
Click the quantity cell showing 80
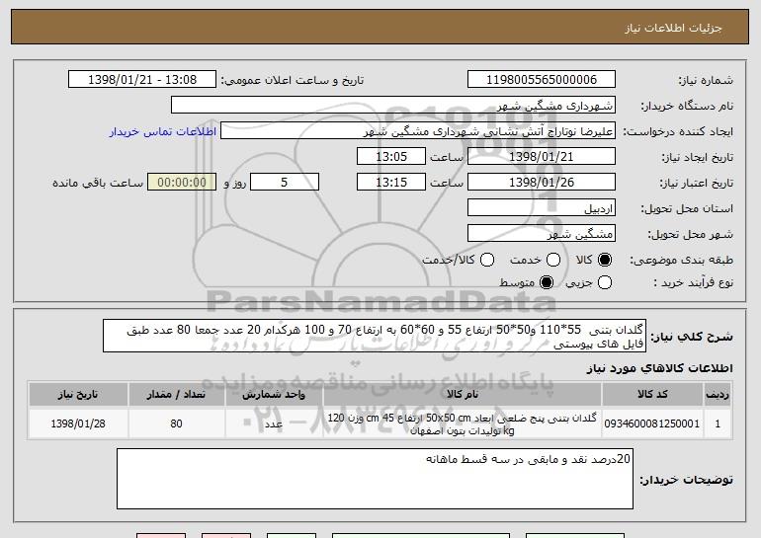[x=176, y=423]
